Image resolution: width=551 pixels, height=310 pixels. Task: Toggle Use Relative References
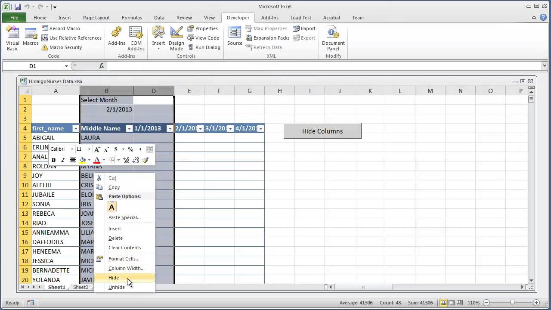pyautogui.click(x=71, y=38)
